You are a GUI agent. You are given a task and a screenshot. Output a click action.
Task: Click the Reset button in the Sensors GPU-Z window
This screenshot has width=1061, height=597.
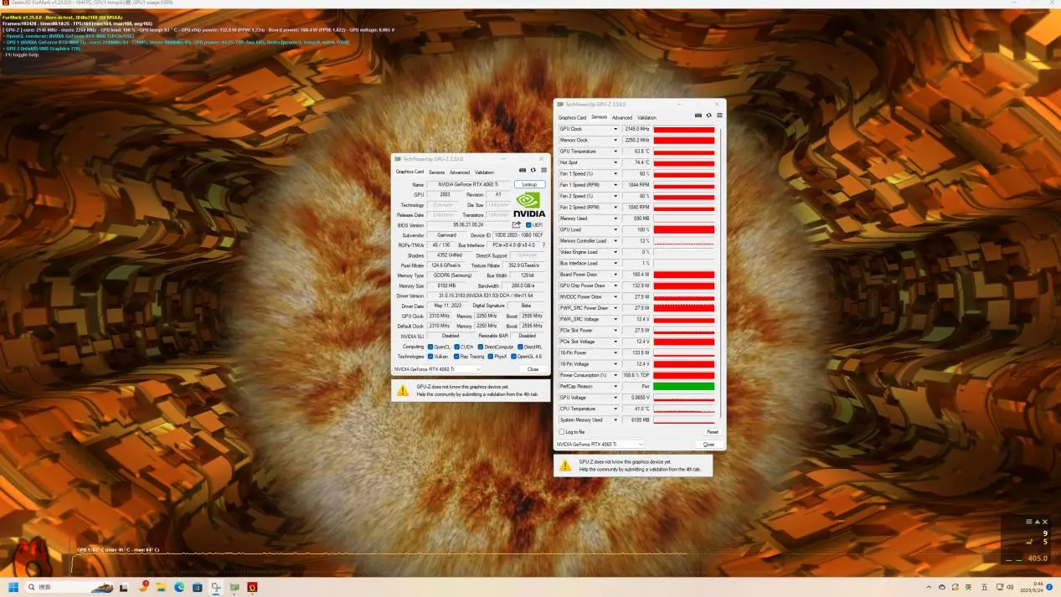click(713, 432)
